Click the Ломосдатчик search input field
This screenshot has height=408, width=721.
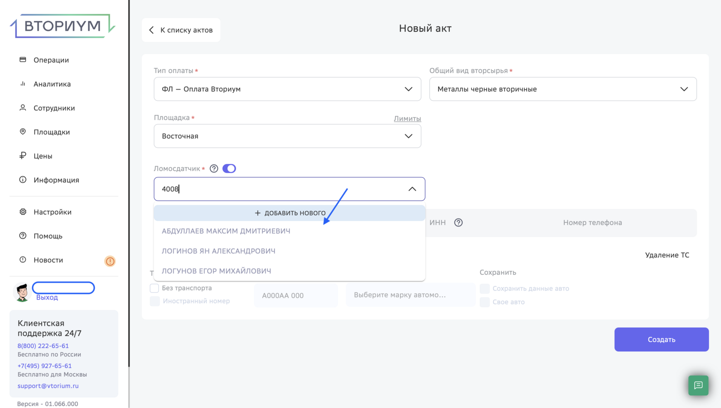tap(279, 189)
